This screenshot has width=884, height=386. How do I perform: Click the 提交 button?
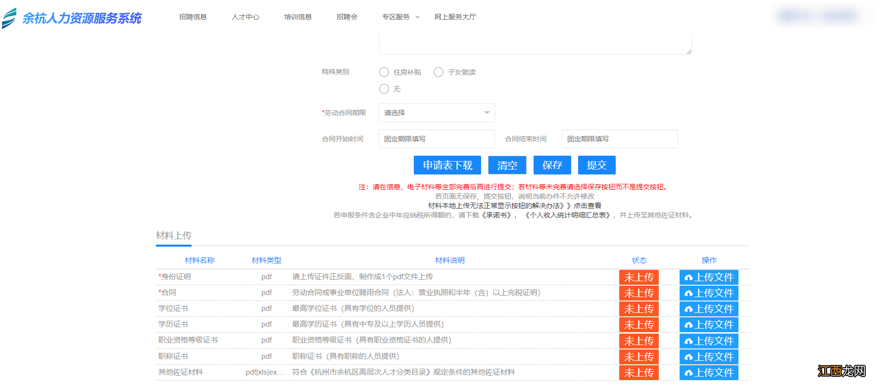pyautogui.click(x=597, y=165)
